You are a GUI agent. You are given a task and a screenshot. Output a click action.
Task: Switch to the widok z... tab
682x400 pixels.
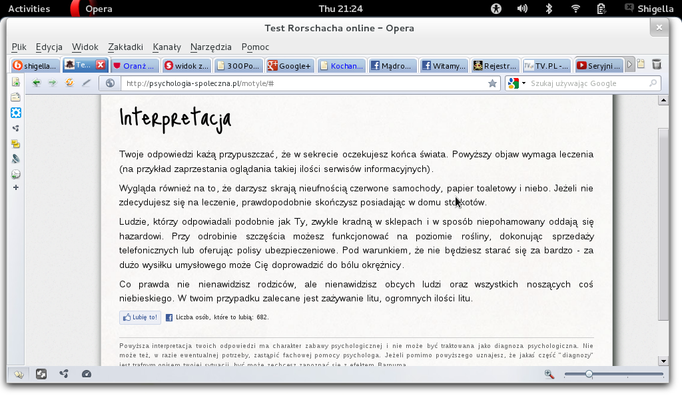(x=187, y=66)
